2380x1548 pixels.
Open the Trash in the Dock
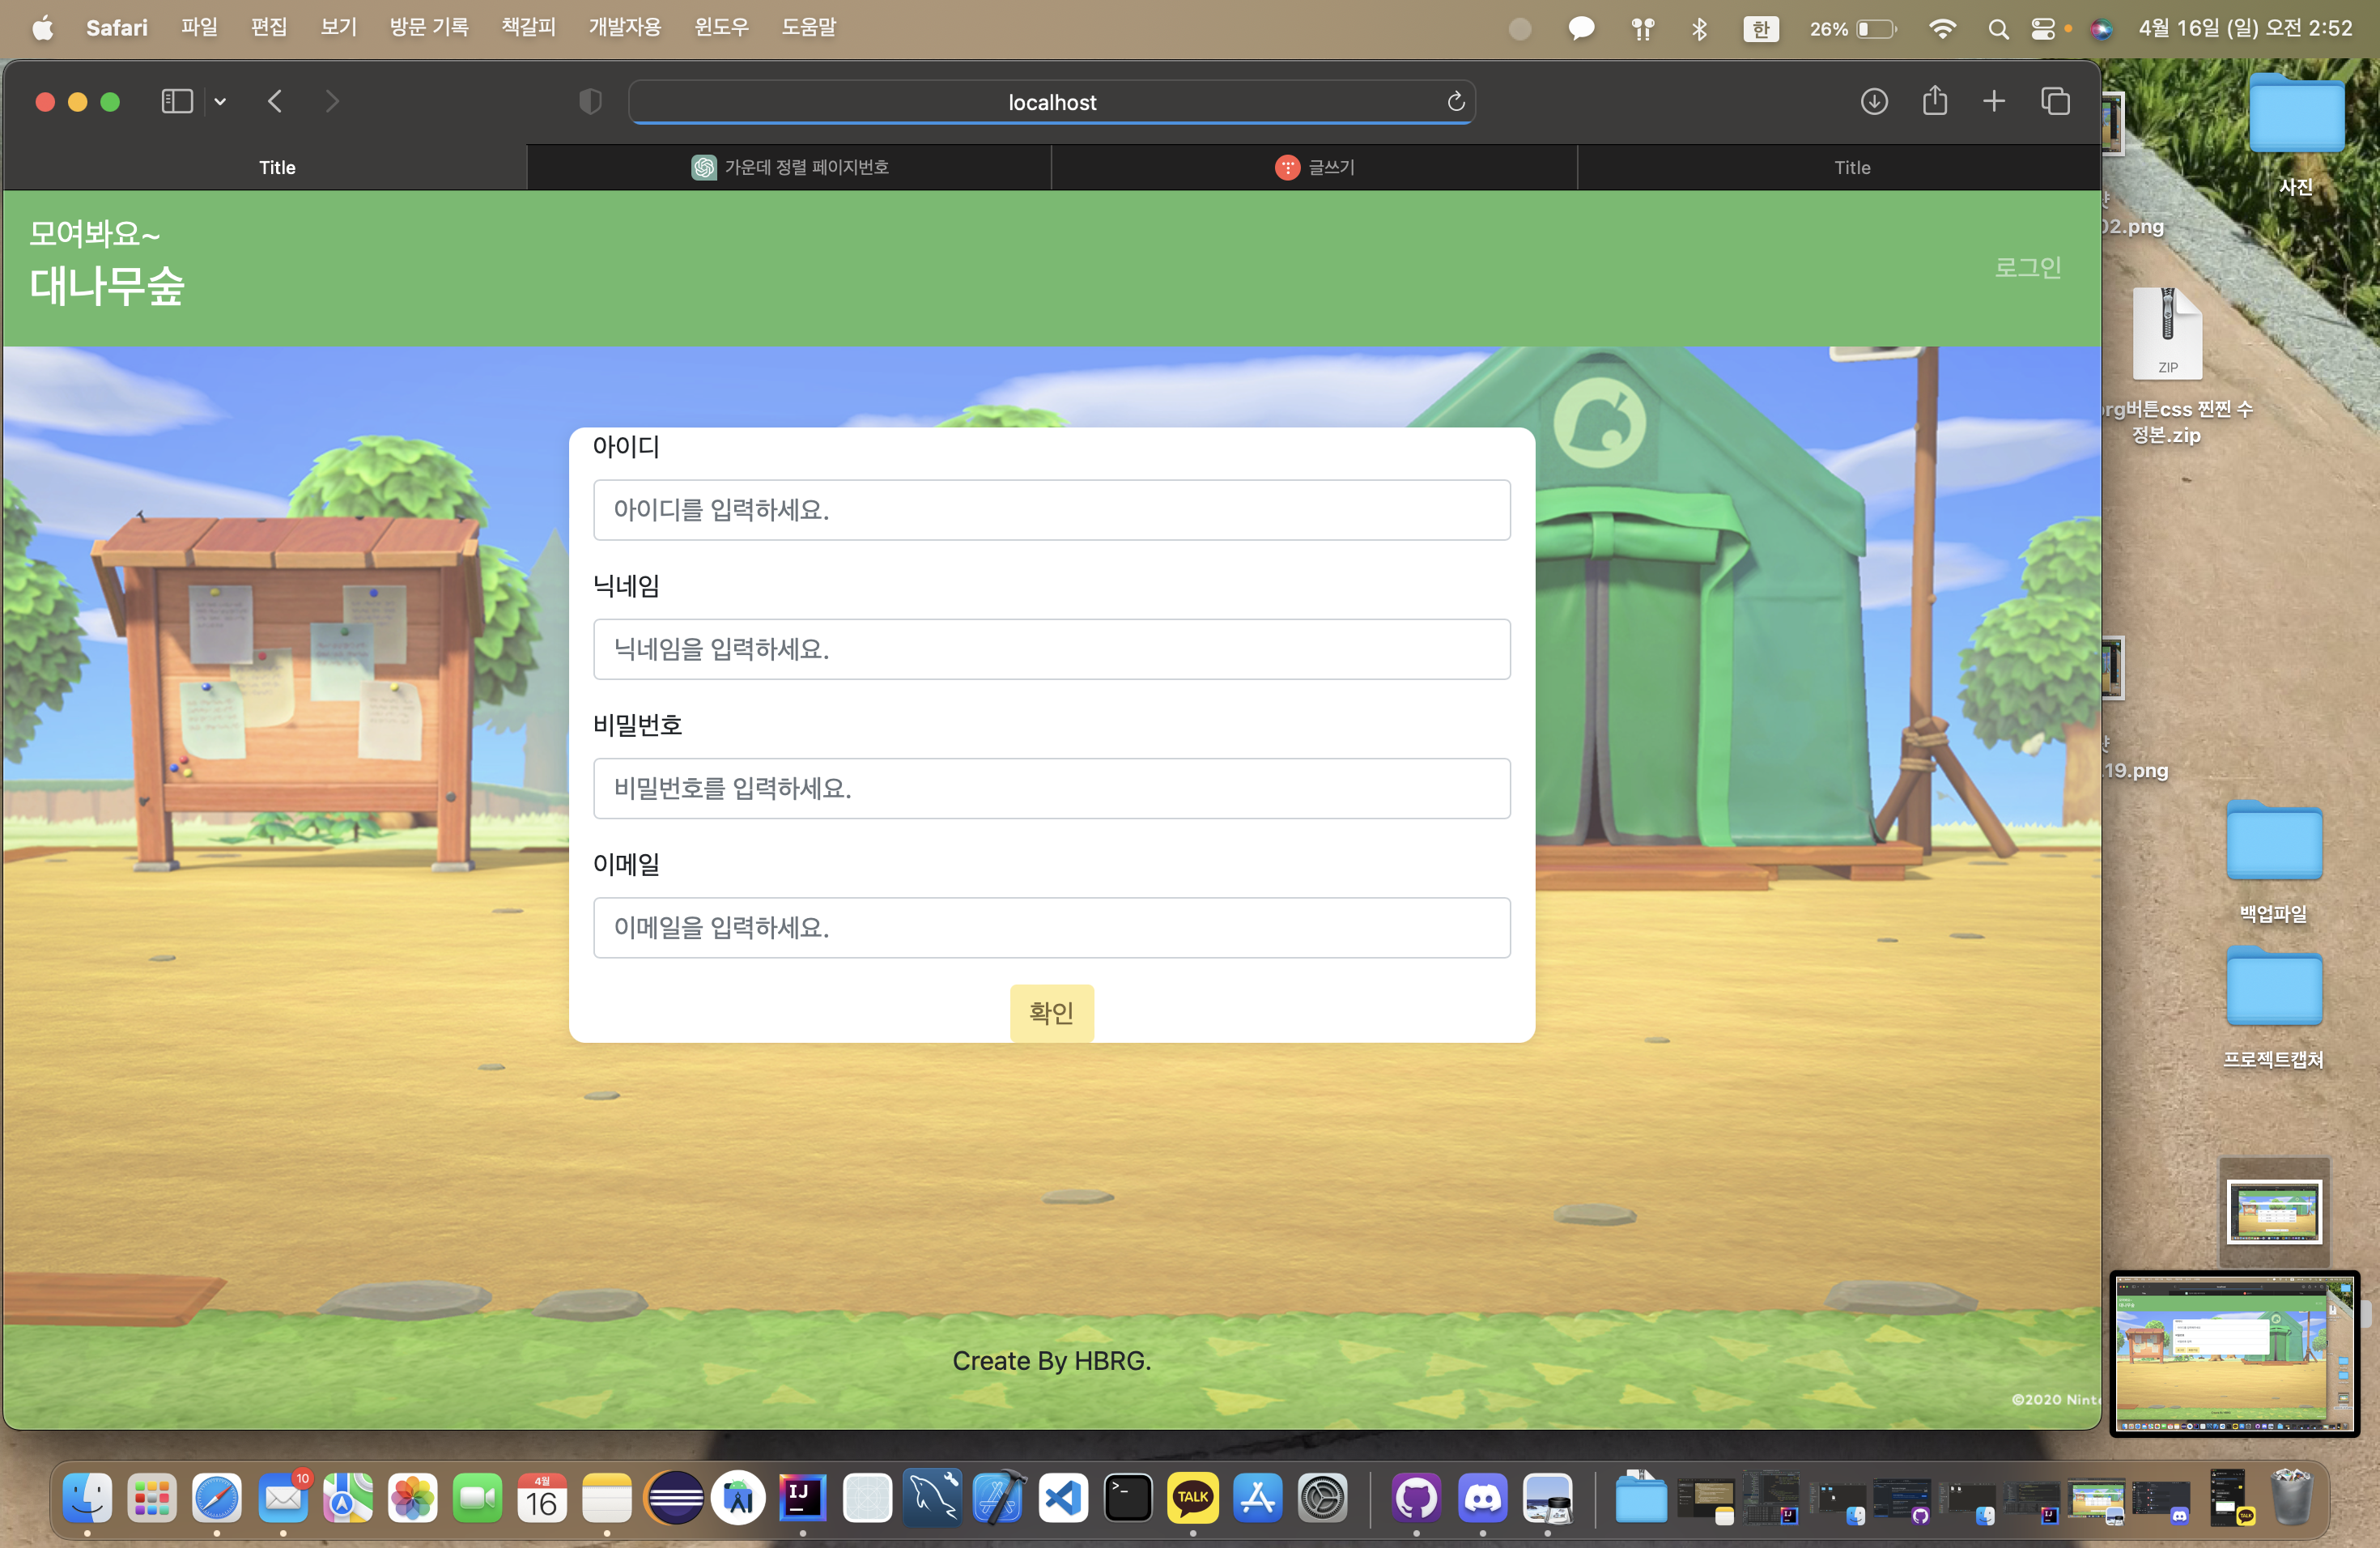coord(2291,1498)
